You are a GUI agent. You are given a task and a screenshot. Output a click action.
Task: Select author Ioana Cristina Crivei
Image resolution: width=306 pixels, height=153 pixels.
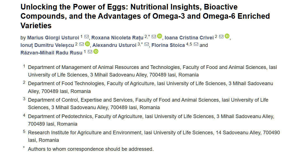coord(189,38)
